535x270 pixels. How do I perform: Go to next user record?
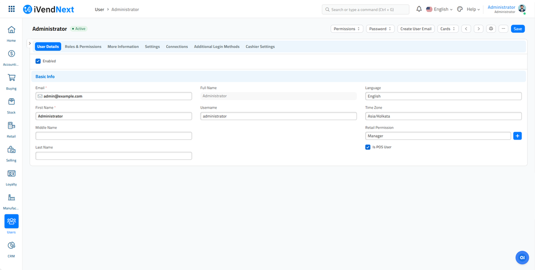click(479, 29)
